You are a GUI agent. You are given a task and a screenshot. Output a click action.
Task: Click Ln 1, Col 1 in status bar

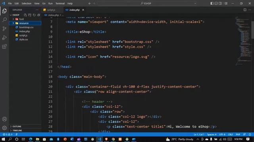click(199, 135)
